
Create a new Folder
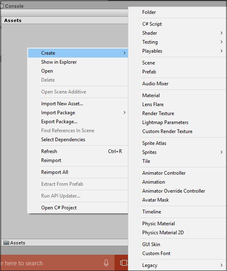pos(177,12)
